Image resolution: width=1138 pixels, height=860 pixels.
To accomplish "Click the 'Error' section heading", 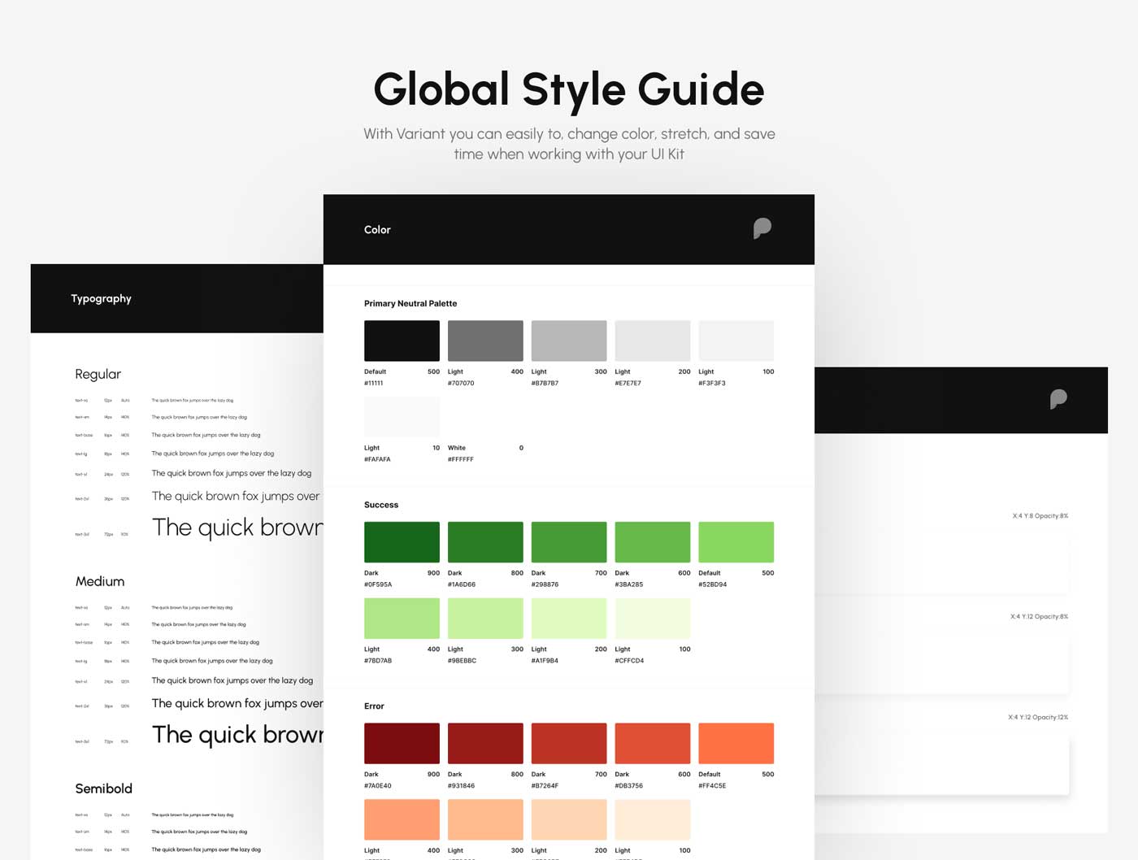I will (374, 706).
